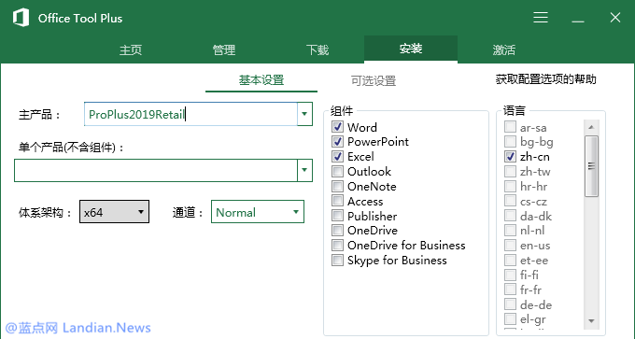Click the language list scrollbar thumb

click(591, 166)
